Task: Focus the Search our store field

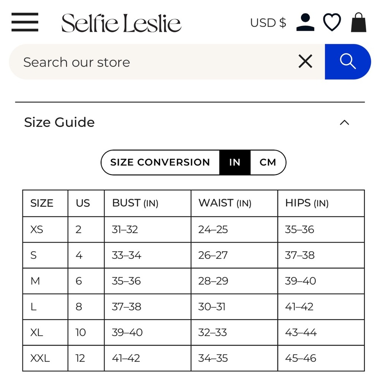Action: tap(155, 62)
